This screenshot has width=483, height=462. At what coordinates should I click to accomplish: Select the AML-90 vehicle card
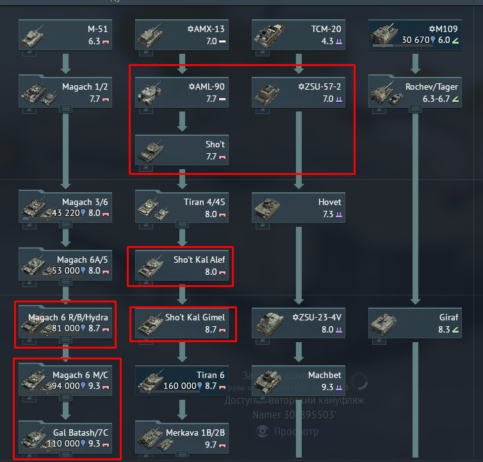click(182, 92)
